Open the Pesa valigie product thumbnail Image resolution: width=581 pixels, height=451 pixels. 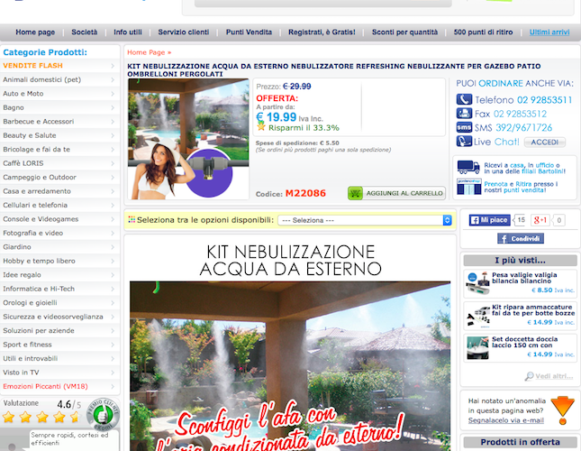pyautogui.click(x=477, y=284)
